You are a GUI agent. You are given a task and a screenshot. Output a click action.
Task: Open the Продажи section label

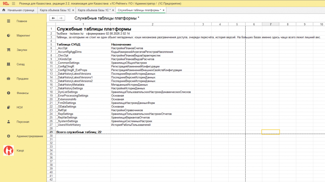coord(23,79)
